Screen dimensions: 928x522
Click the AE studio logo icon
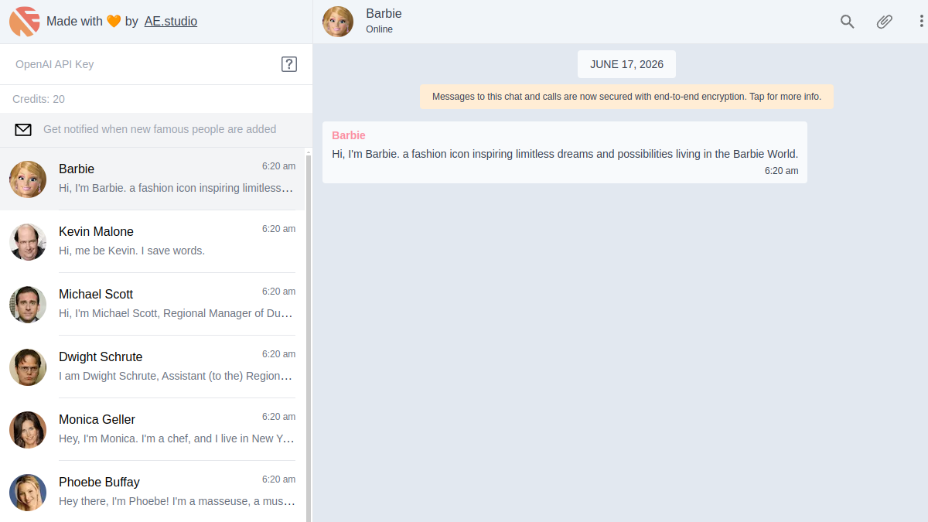pyautogui.click(x=25, y=22)
